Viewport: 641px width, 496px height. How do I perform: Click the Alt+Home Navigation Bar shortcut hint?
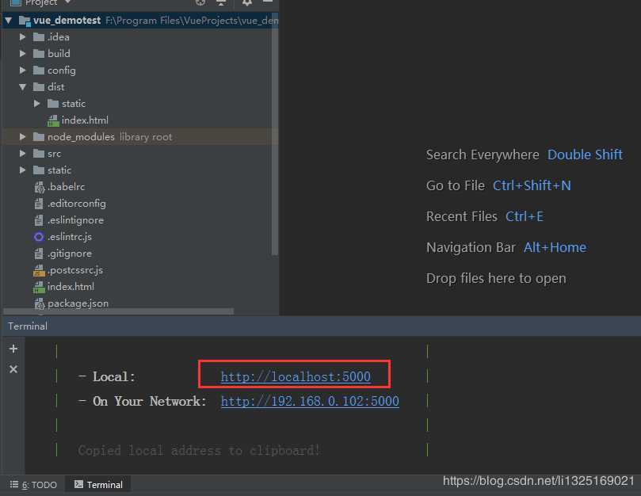(555, 247)
